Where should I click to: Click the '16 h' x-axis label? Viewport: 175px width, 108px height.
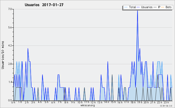120,102
